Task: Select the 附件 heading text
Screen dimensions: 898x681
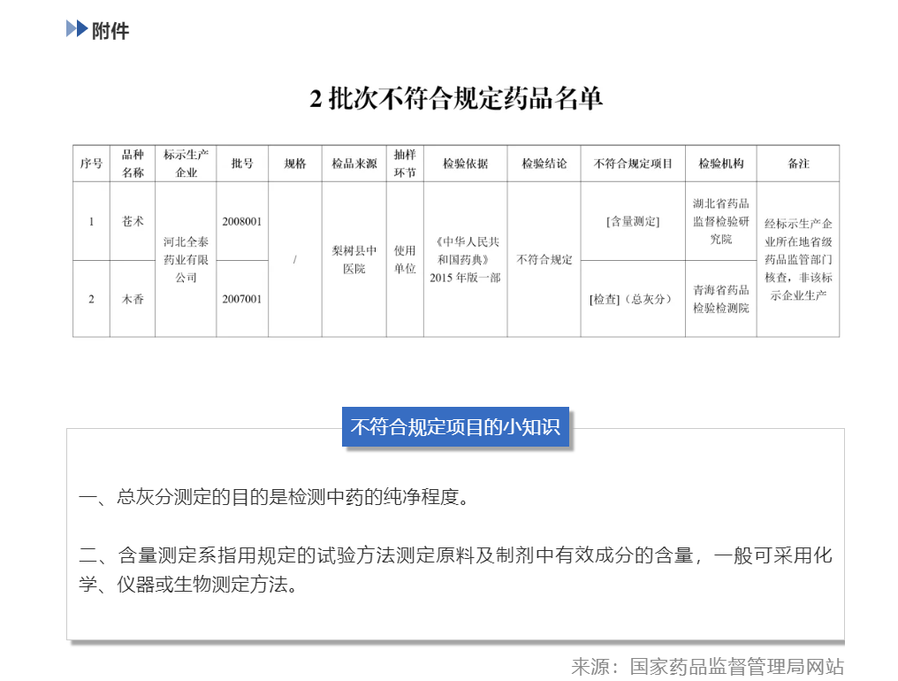Action: coord(110,30)
